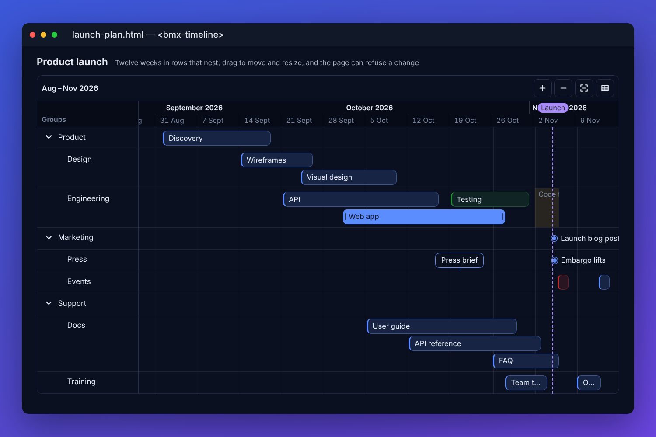Select the Wireframes task bar
This screenshot has width=656, height=437.
click(277, 160)
